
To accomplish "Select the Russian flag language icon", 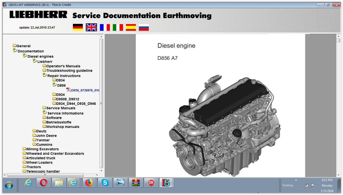I will [x=144, y=27].
